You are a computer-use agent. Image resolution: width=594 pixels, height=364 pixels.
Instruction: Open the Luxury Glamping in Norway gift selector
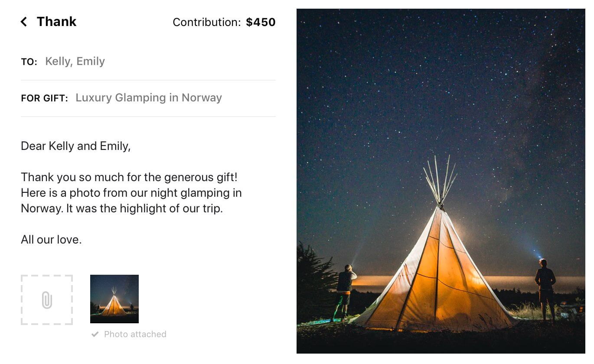149,97
